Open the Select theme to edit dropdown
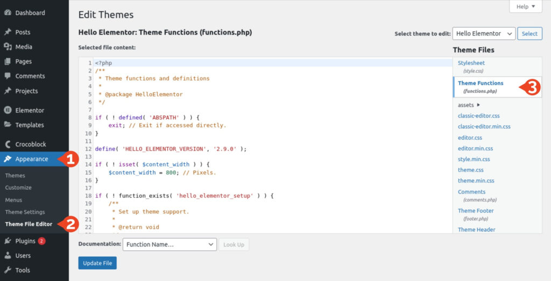 click(x=484, y=34)
